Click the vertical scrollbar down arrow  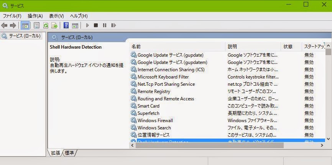329,139
